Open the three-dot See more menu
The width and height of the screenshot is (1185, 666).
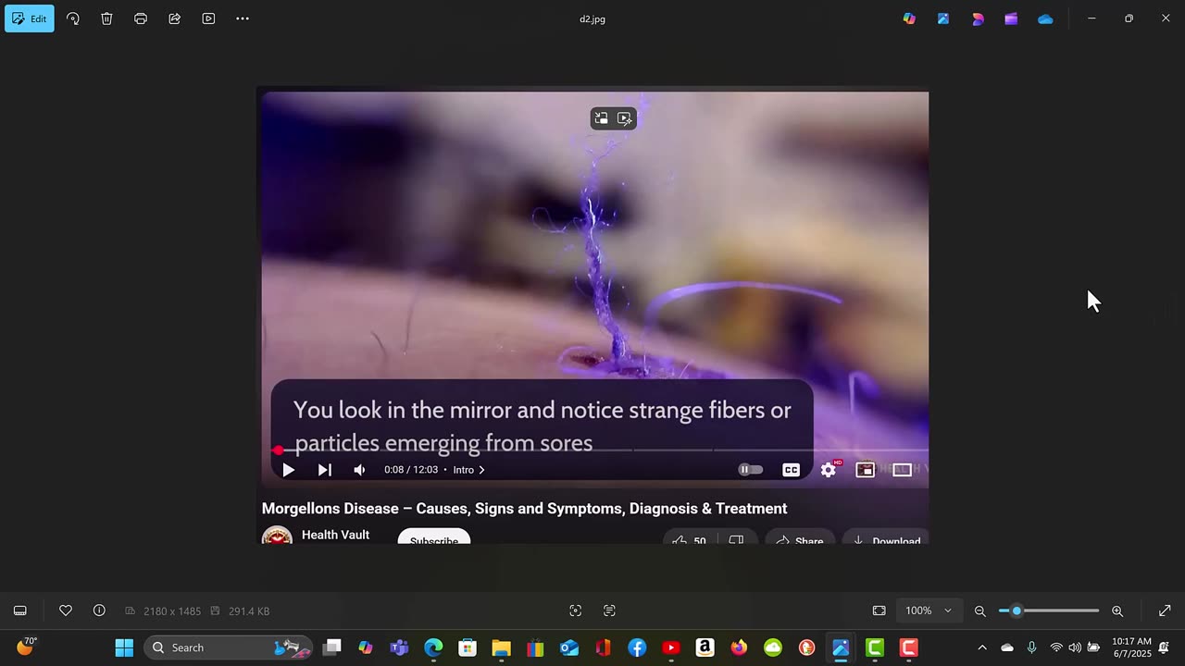tap(243, 18)
